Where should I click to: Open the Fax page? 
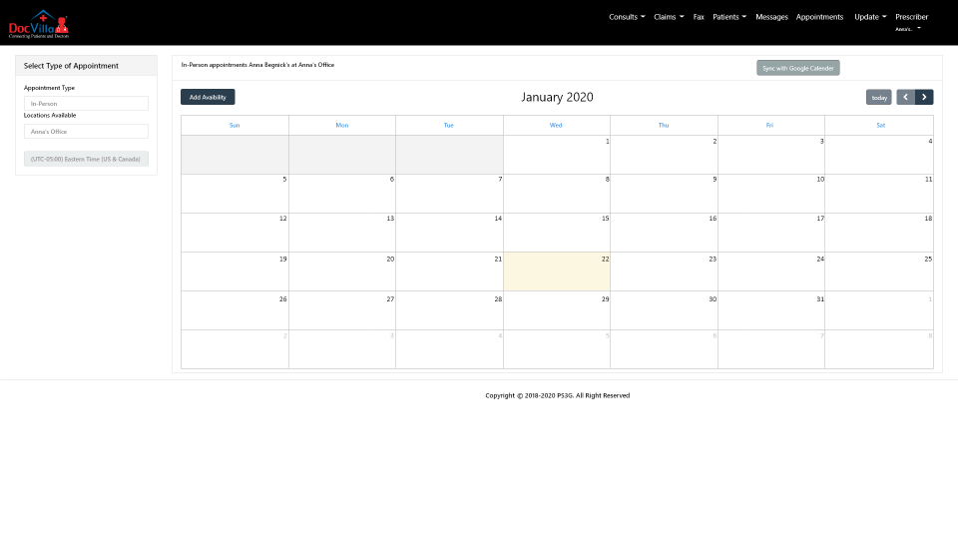tap(699, 17)
